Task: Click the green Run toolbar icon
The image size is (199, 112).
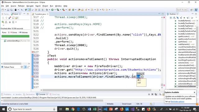Action: point(52,10)
